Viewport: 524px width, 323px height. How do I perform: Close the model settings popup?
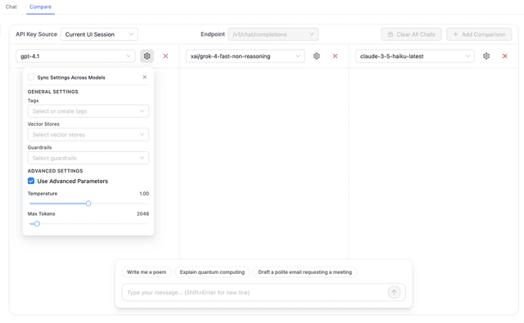[x=145, y=77]
